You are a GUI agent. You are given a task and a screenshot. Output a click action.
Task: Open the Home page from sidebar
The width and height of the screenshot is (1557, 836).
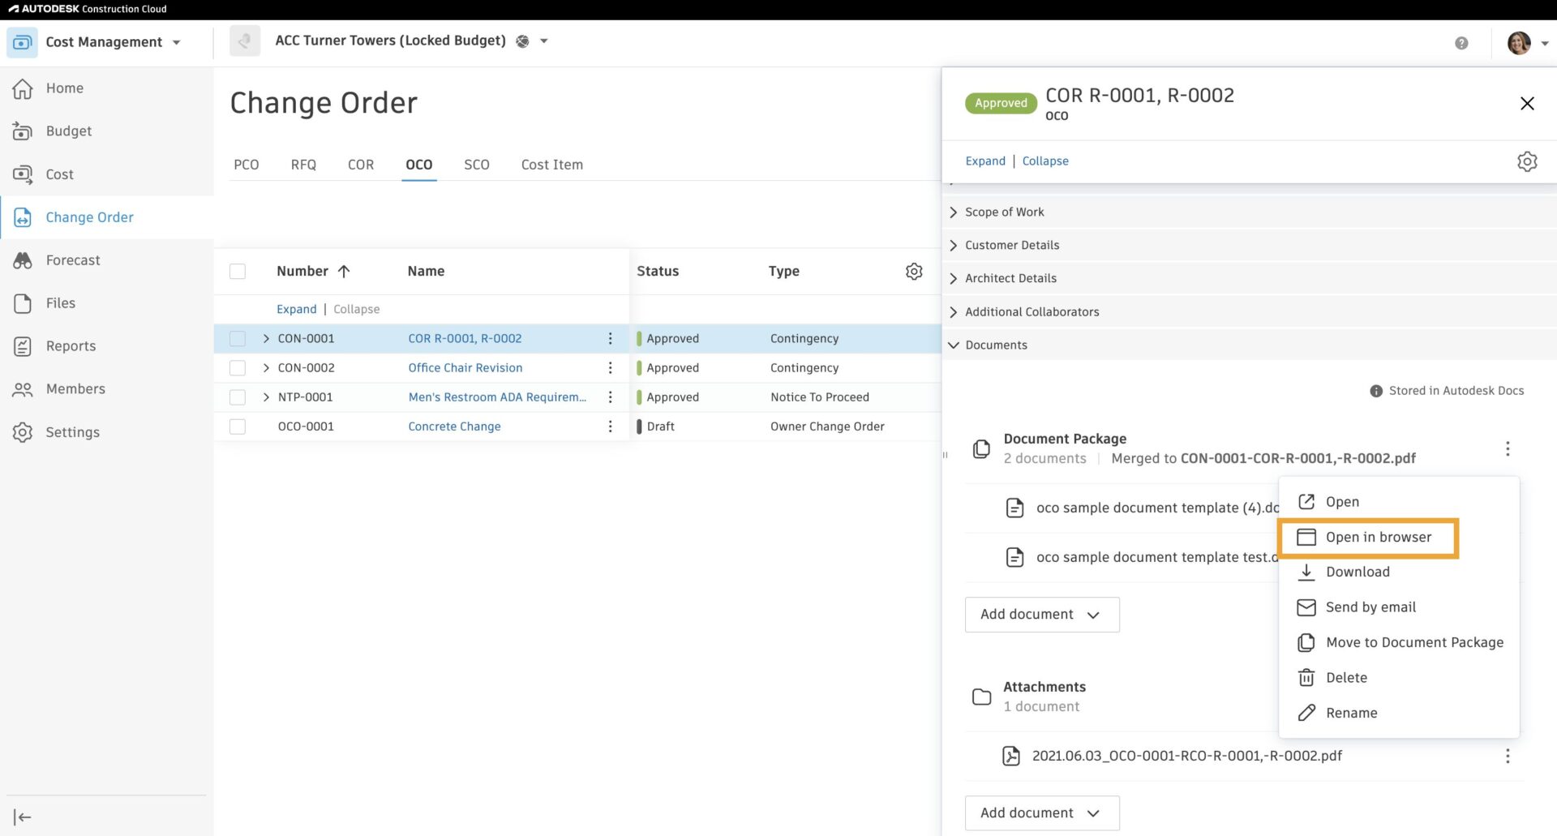64,88
